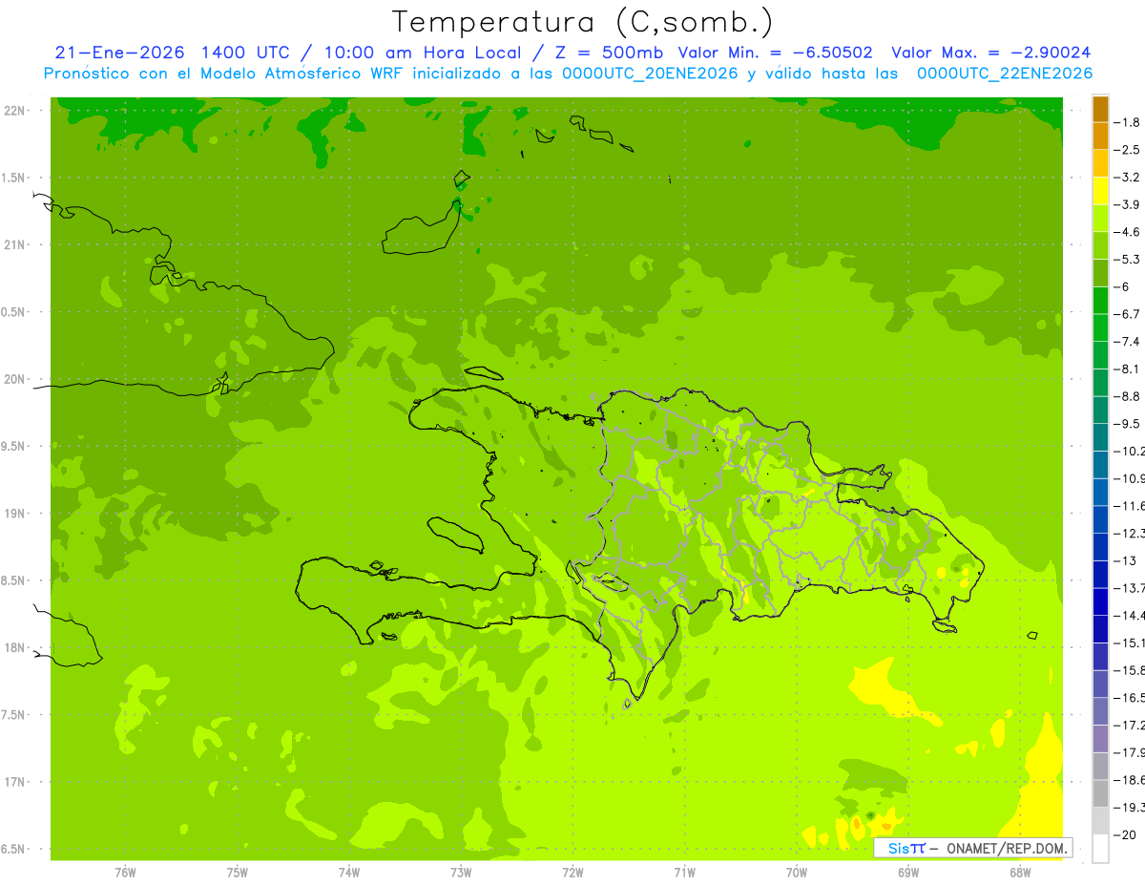The height and width of the screenshot is (885, 1145).
Task: Click the '-8.1' colorbar value
Action: [x=1127, y=369]
